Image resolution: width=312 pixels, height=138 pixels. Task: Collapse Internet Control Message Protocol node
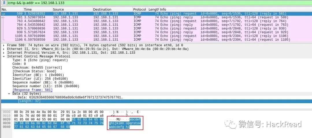pyautogui.click(x=4, y=57)
